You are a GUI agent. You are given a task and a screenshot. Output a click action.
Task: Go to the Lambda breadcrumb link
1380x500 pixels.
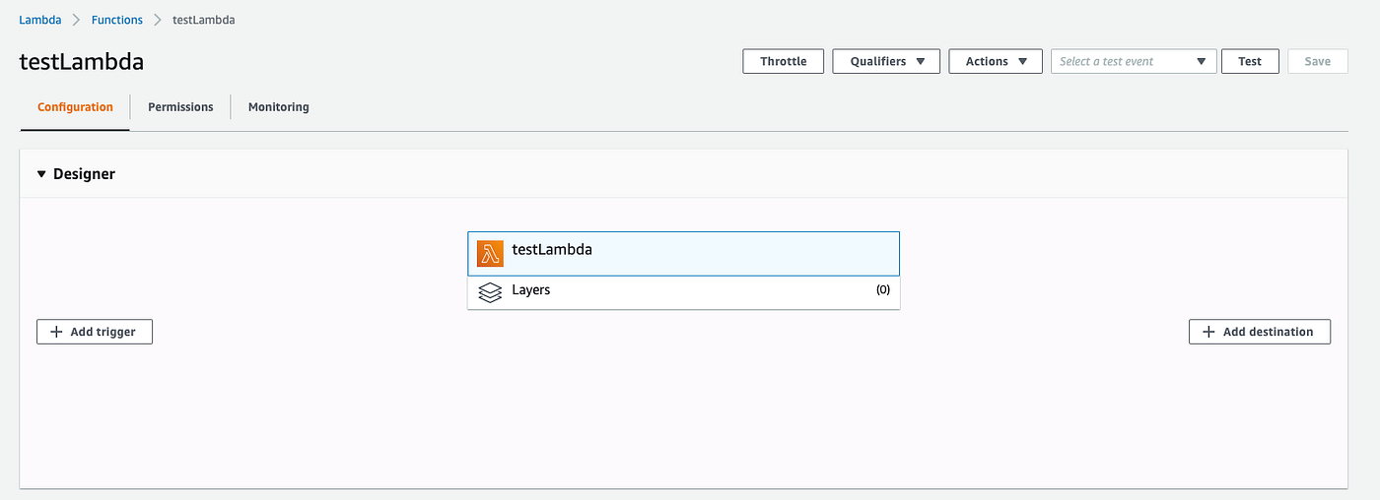point(39,20)
